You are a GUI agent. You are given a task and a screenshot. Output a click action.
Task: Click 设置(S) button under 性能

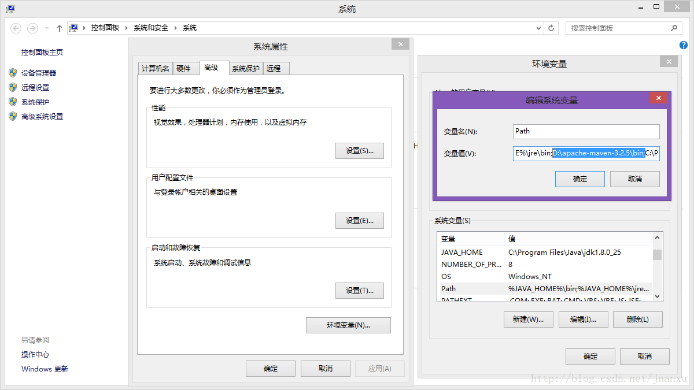point(360,151)
